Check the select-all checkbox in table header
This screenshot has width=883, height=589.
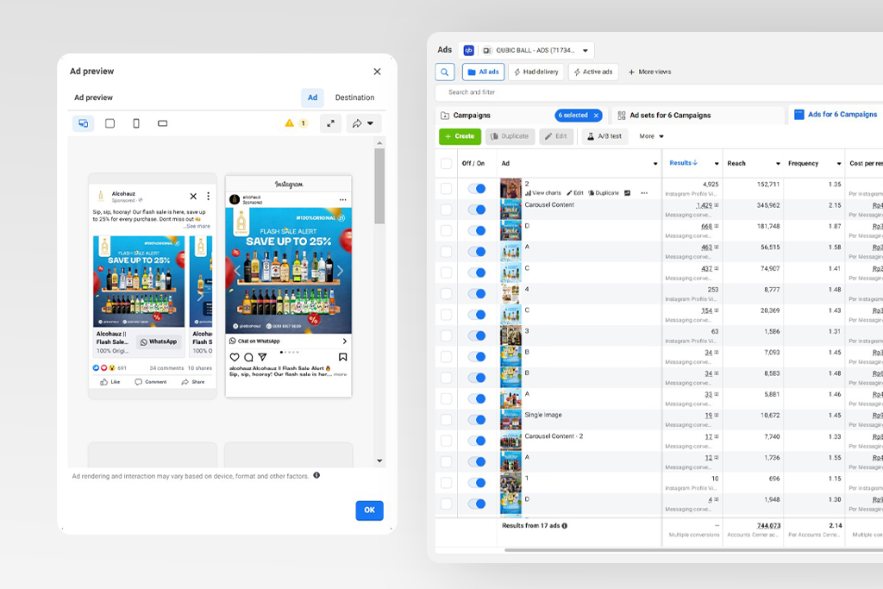click(446, 163)
